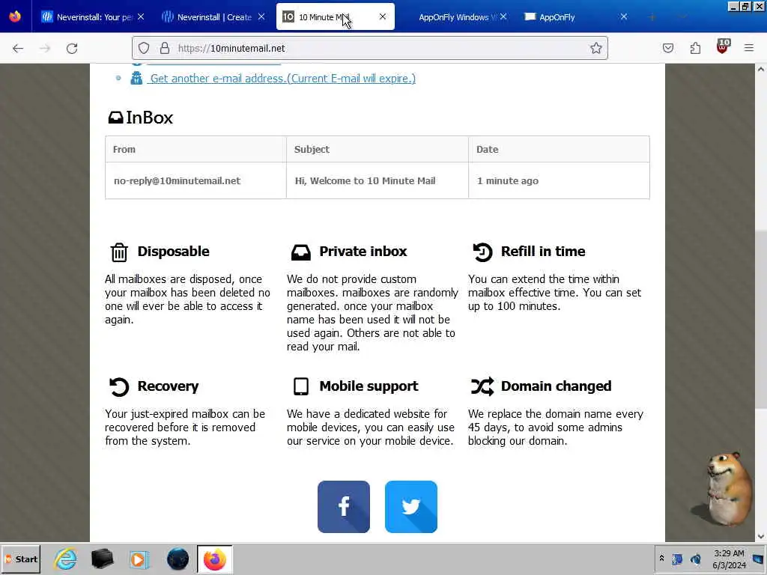767x575 pixels.
Task: Click the Domain changed heading text
Action: tap(557, 386)
